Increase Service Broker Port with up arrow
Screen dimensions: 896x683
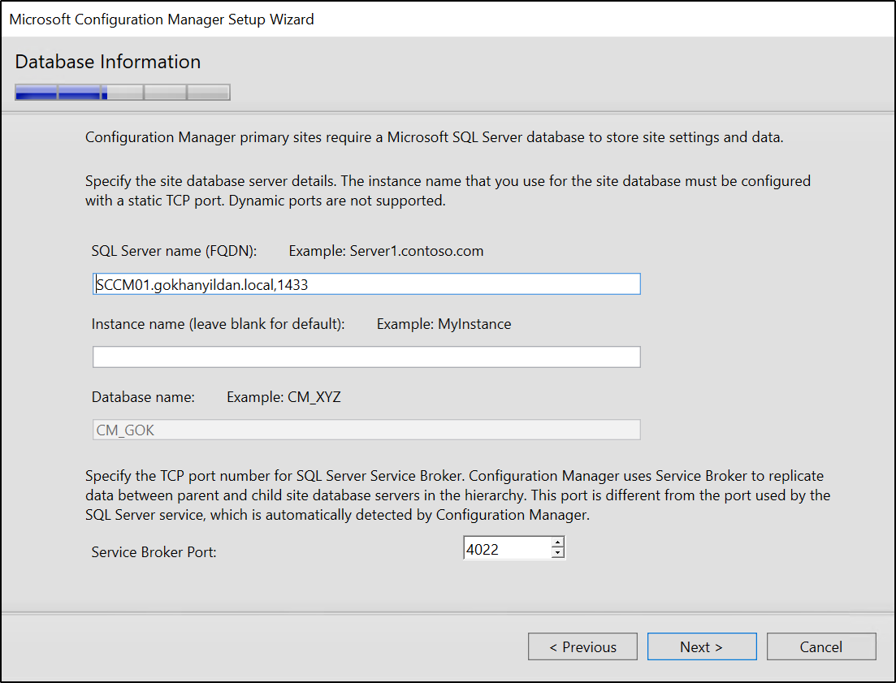[x=558, y=542]
